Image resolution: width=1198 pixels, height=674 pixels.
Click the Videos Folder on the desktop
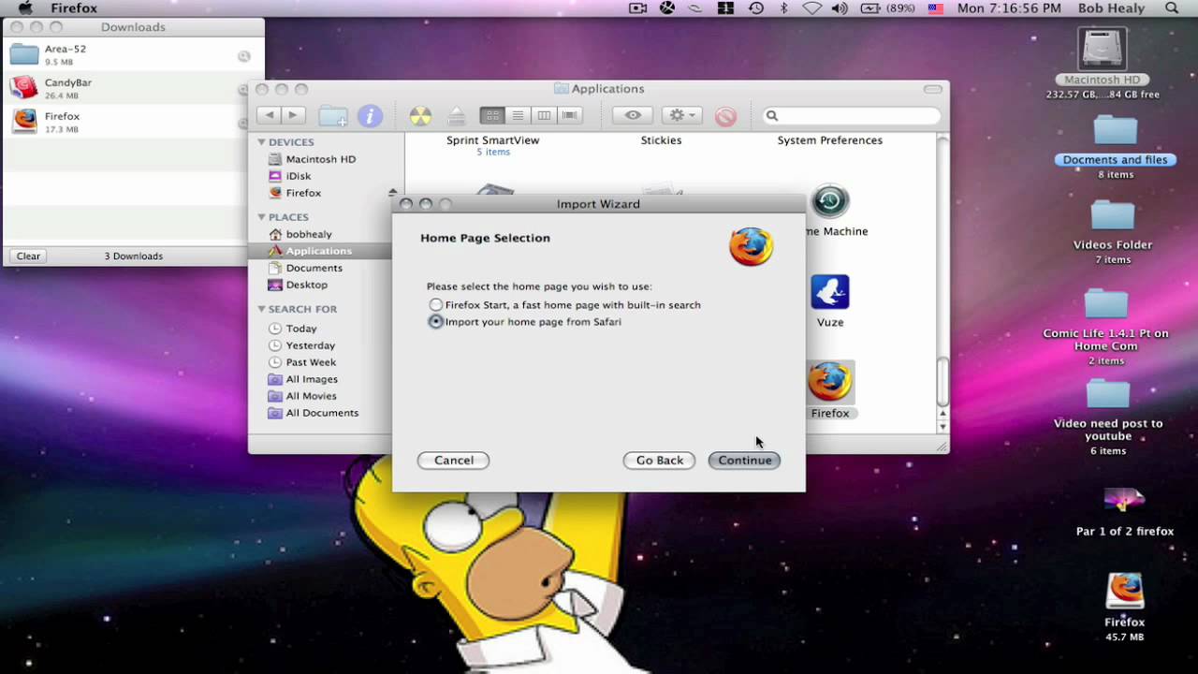[x=1113, y=215]
